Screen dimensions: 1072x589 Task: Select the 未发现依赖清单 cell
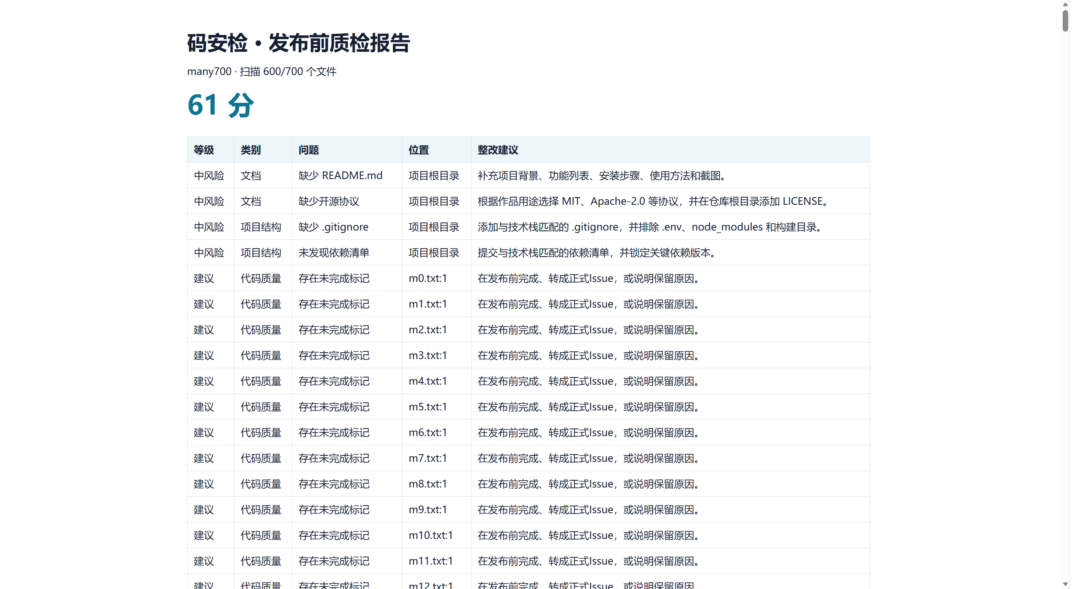(347, 252)
